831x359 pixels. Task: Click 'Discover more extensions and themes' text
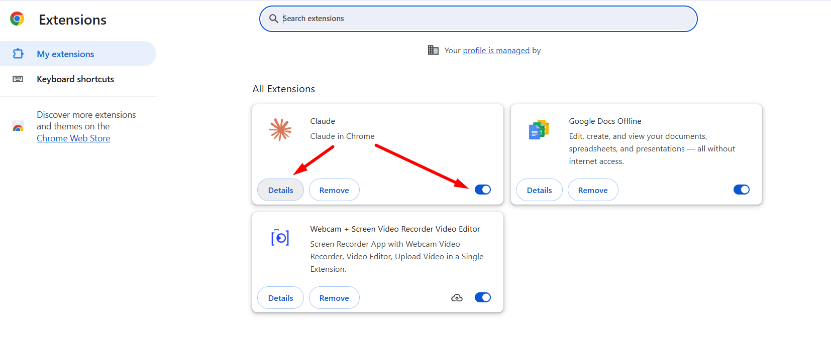pos(86,120)
